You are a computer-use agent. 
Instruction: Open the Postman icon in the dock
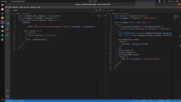pos(2,18)
